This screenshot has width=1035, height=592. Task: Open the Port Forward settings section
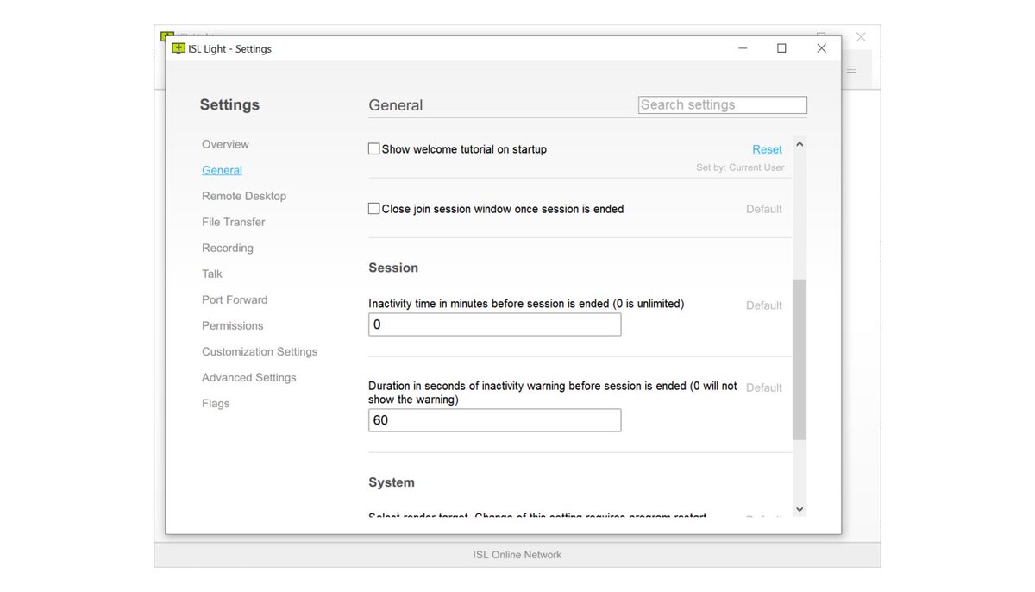[234, 299]
